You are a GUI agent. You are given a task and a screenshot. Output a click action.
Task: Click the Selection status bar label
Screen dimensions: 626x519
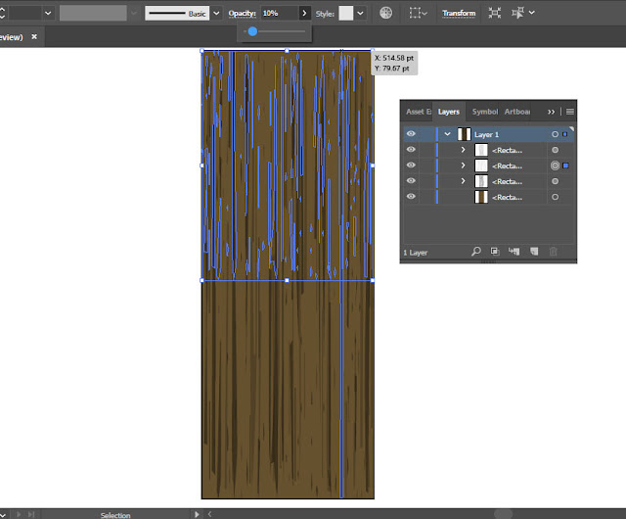(115, 515)
